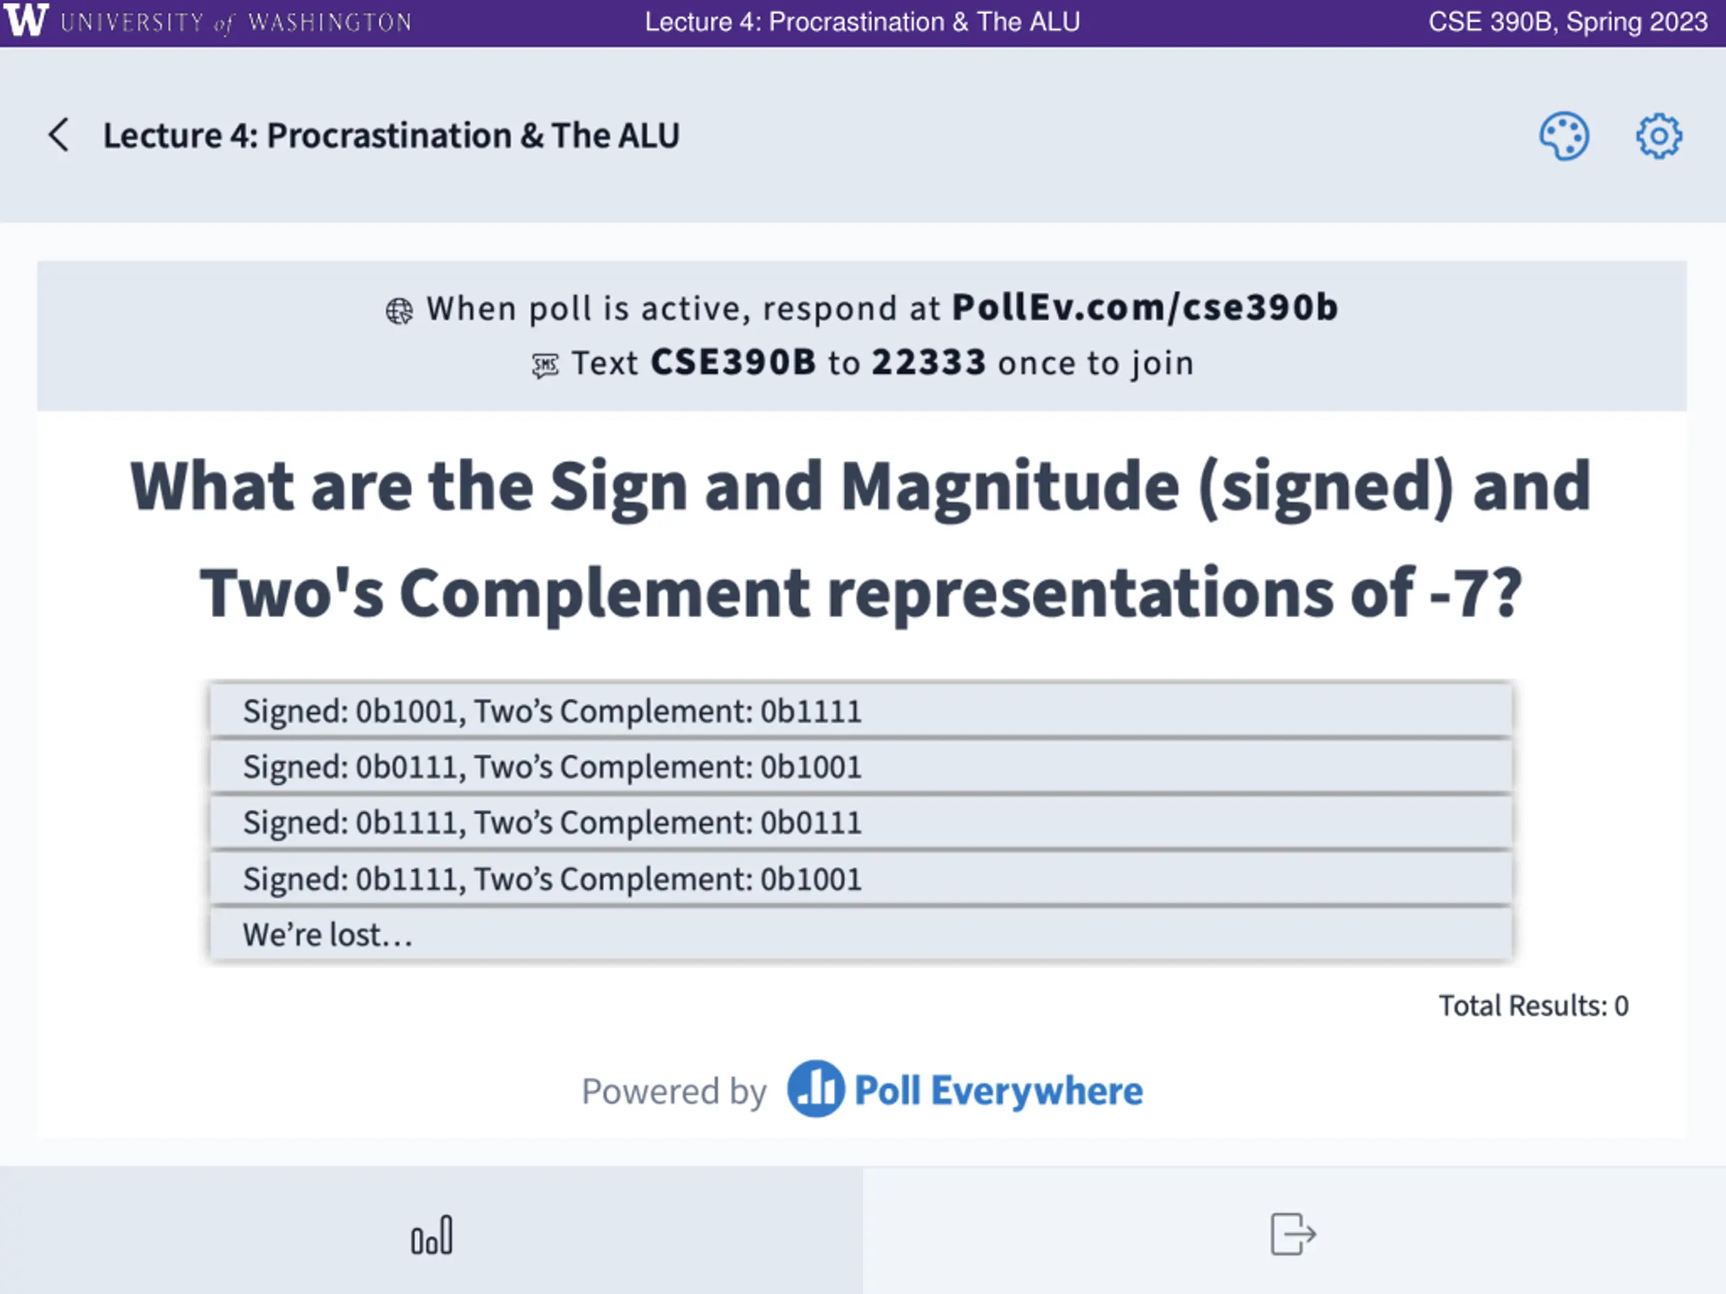Click the Poll Everywhere text link
Image resolution: width=1726 pixels, height=1294 pixels.
998,1090
